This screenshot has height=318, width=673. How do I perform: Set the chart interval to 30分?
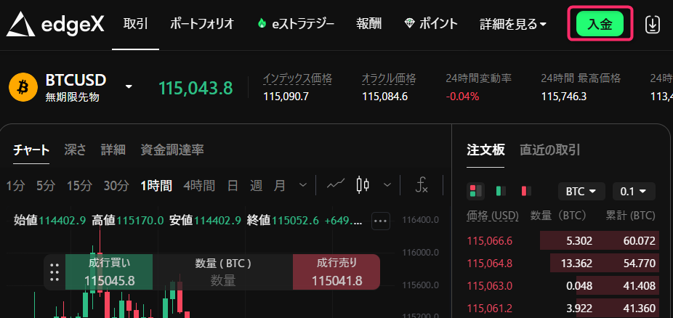[116, 186]
